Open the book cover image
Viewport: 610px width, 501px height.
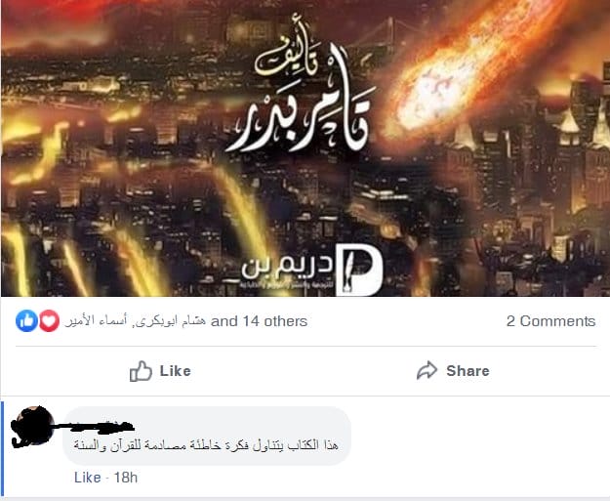[305, 147]
